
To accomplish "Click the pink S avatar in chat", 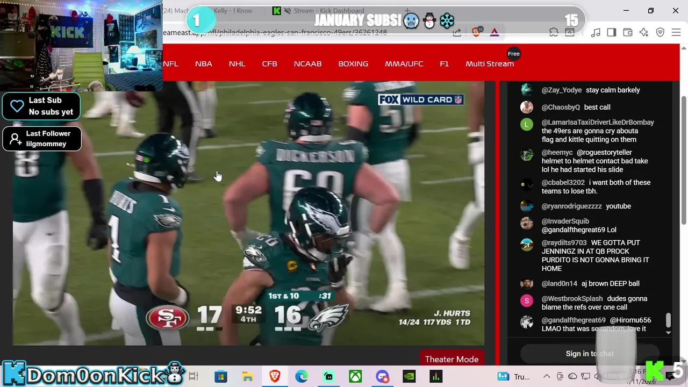I will (x=527, y=300).
